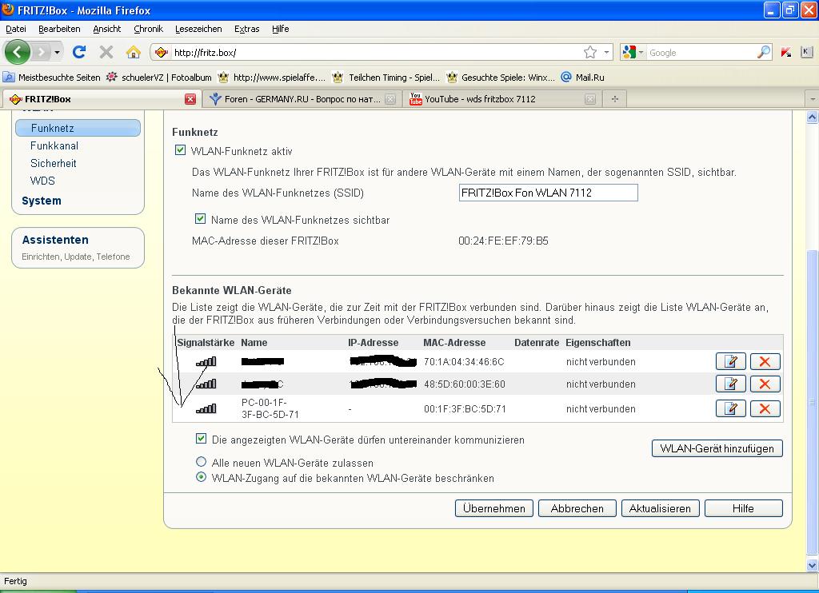This screenshot has width=819, height=593.
Task: Delete device with MAC 48:5D:60:00:3E:60
Action: (x=765, y=384)
